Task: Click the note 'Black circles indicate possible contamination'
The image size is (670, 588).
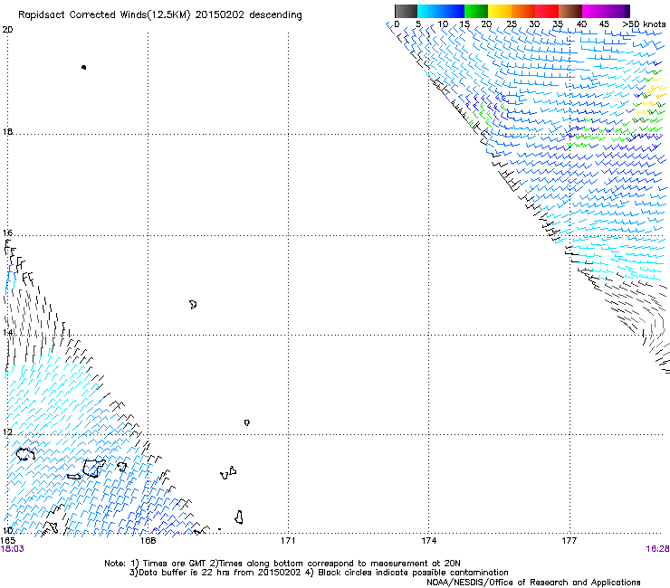Action: coord(413,573)
